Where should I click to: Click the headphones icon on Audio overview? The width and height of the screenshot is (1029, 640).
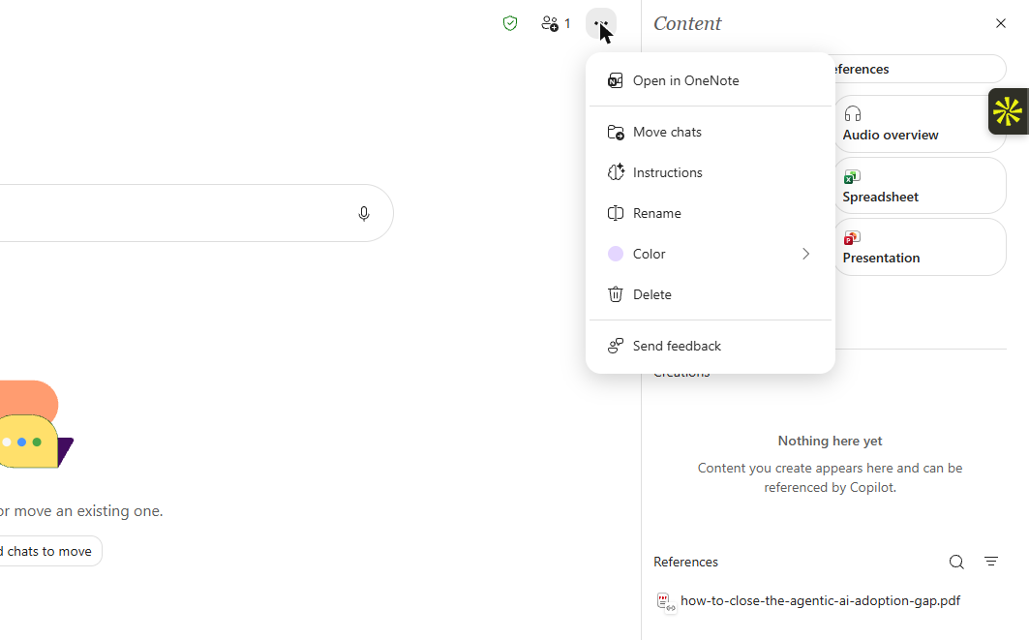pos(853,113)
